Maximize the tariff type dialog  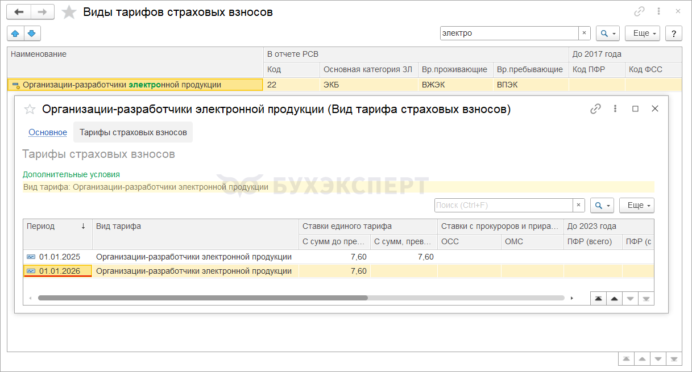(636, 108)
